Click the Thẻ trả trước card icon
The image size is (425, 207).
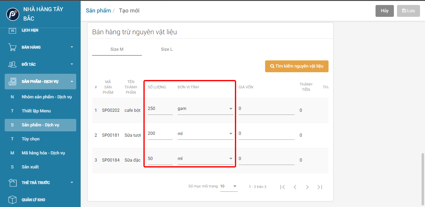coord(12,183)
